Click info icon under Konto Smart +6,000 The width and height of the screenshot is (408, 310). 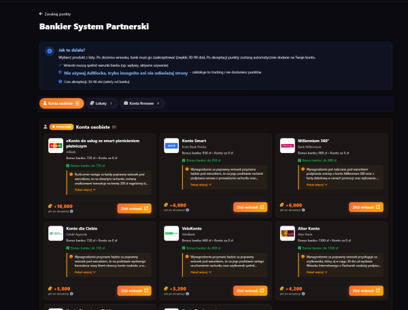(188, 210)
